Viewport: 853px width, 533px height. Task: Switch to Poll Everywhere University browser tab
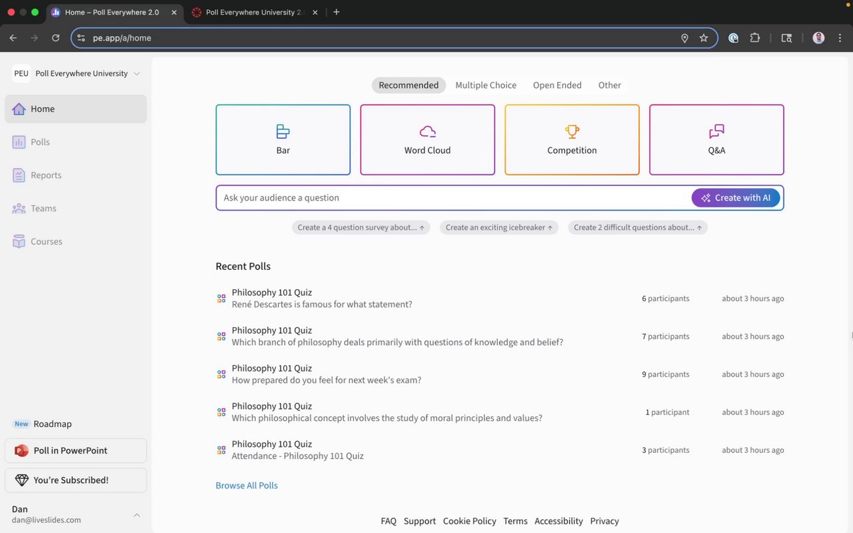tap(253, 12)
